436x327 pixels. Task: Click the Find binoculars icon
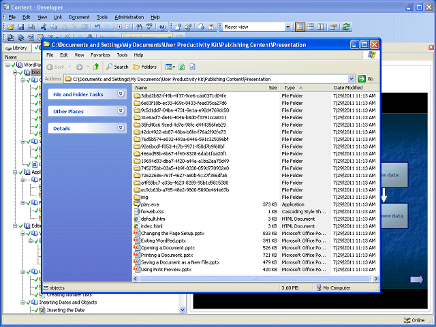pos(139,27)
